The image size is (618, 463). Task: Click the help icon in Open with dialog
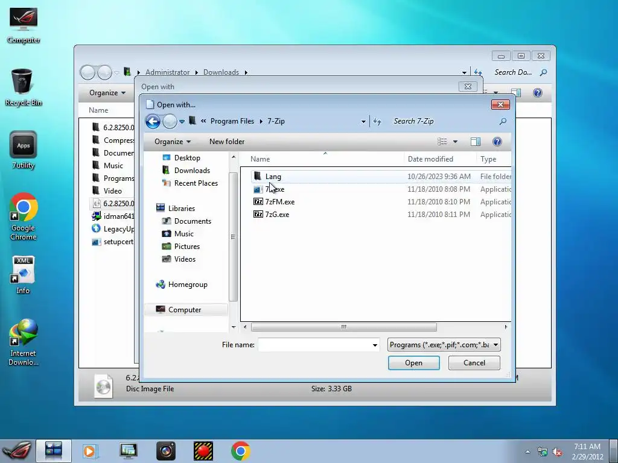click(x=497, y=142)
